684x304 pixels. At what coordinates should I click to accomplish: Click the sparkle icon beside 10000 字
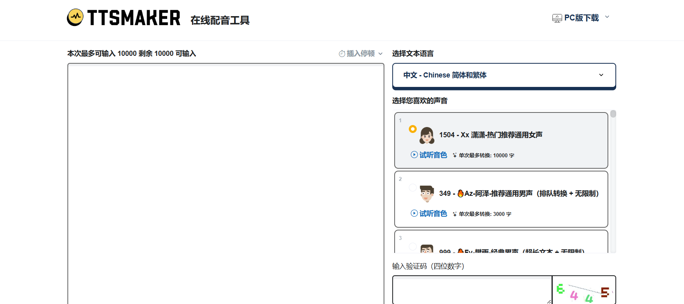pyautogui.click(x=455, y=155)
